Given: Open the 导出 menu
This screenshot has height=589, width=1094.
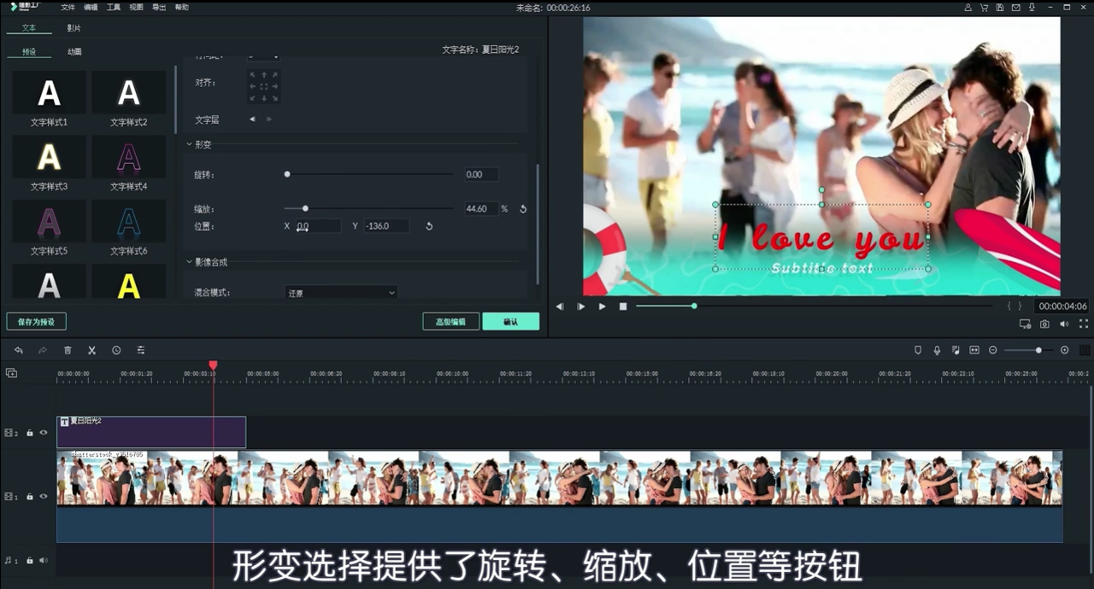Looking at the screenshot, I should (158, 7).
